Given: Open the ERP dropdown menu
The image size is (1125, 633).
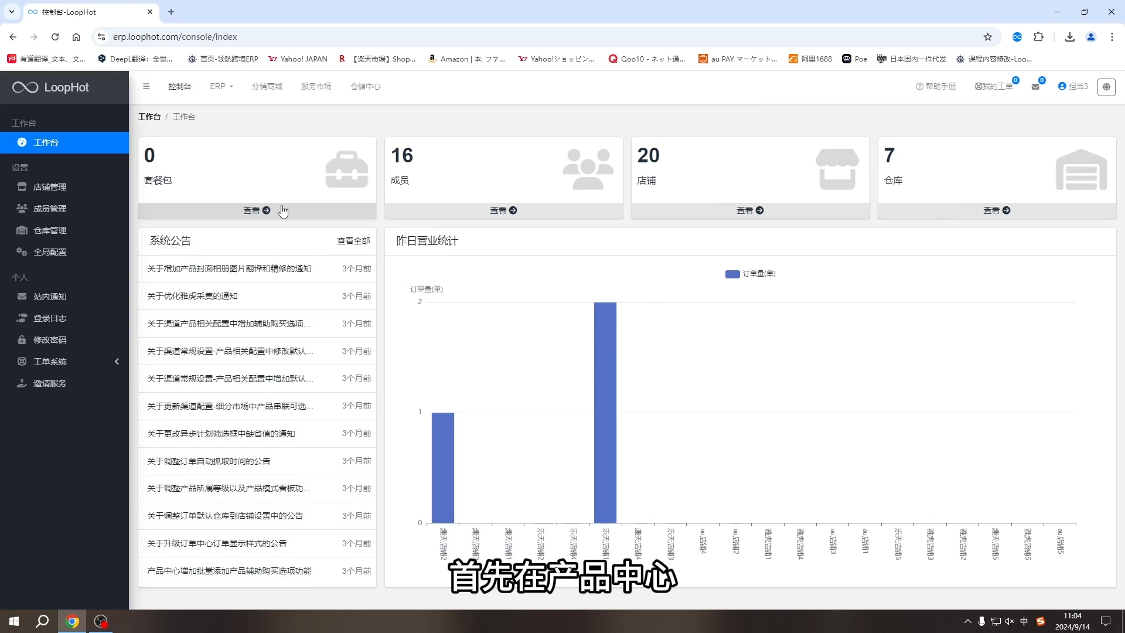Looking at the screenshot, I should [x=221, y=86].
